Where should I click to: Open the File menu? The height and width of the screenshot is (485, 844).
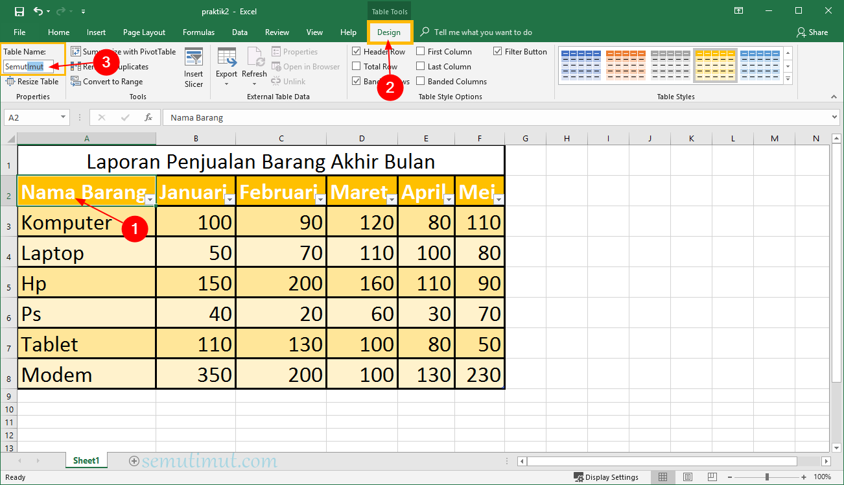point(19,32)
